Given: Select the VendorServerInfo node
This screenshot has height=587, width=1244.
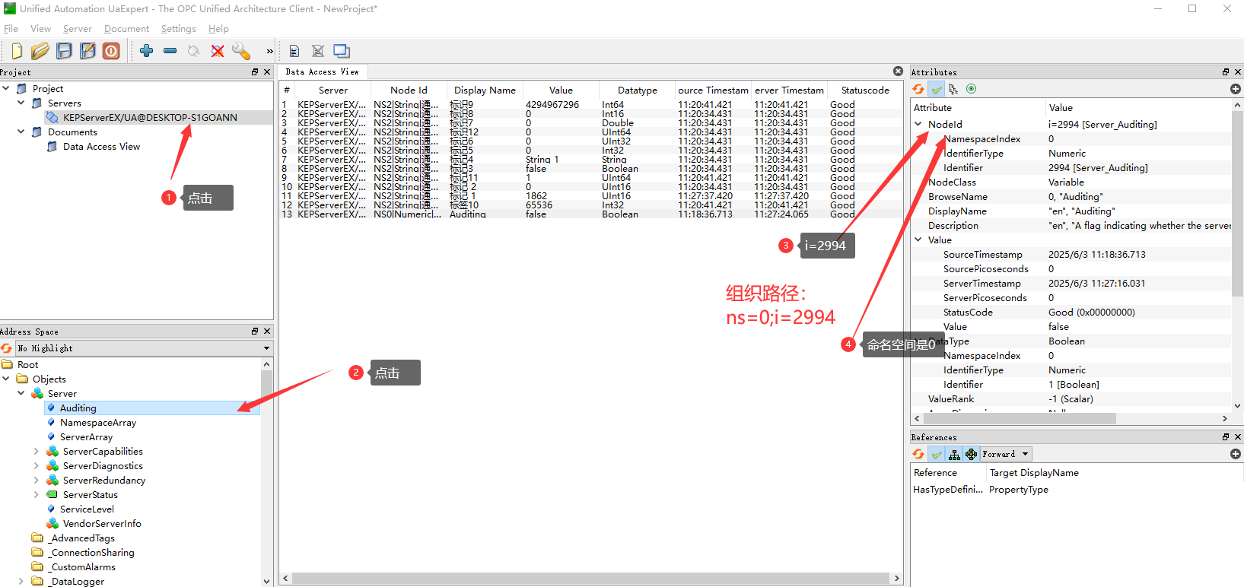Looking at the screenshot, I should point(102,524).
